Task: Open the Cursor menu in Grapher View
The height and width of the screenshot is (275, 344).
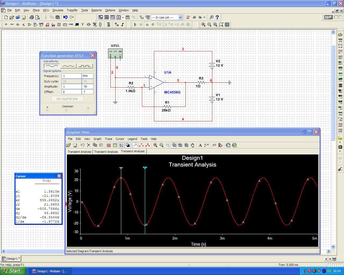Action: 120,139
